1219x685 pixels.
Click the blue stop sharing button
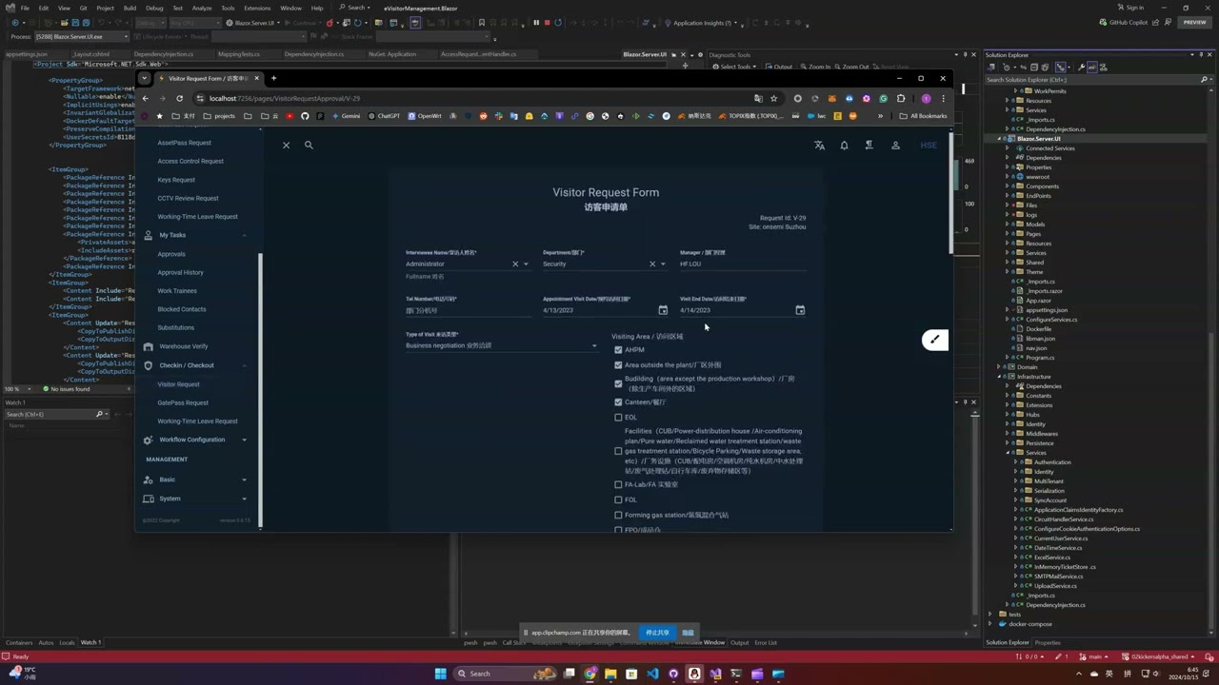[657, 633]
